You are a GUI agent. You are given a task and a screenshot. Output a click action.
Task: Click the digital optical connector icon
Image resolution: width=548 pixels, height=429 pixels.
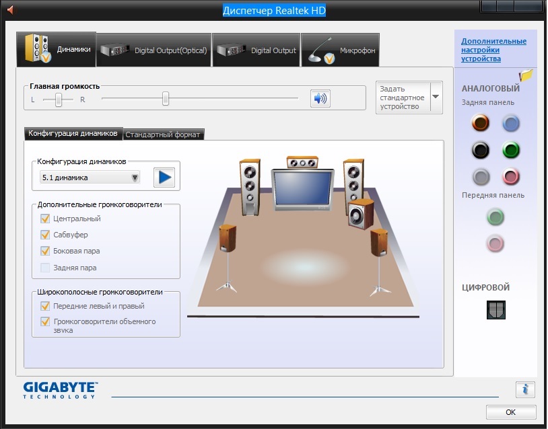[496, 309]
